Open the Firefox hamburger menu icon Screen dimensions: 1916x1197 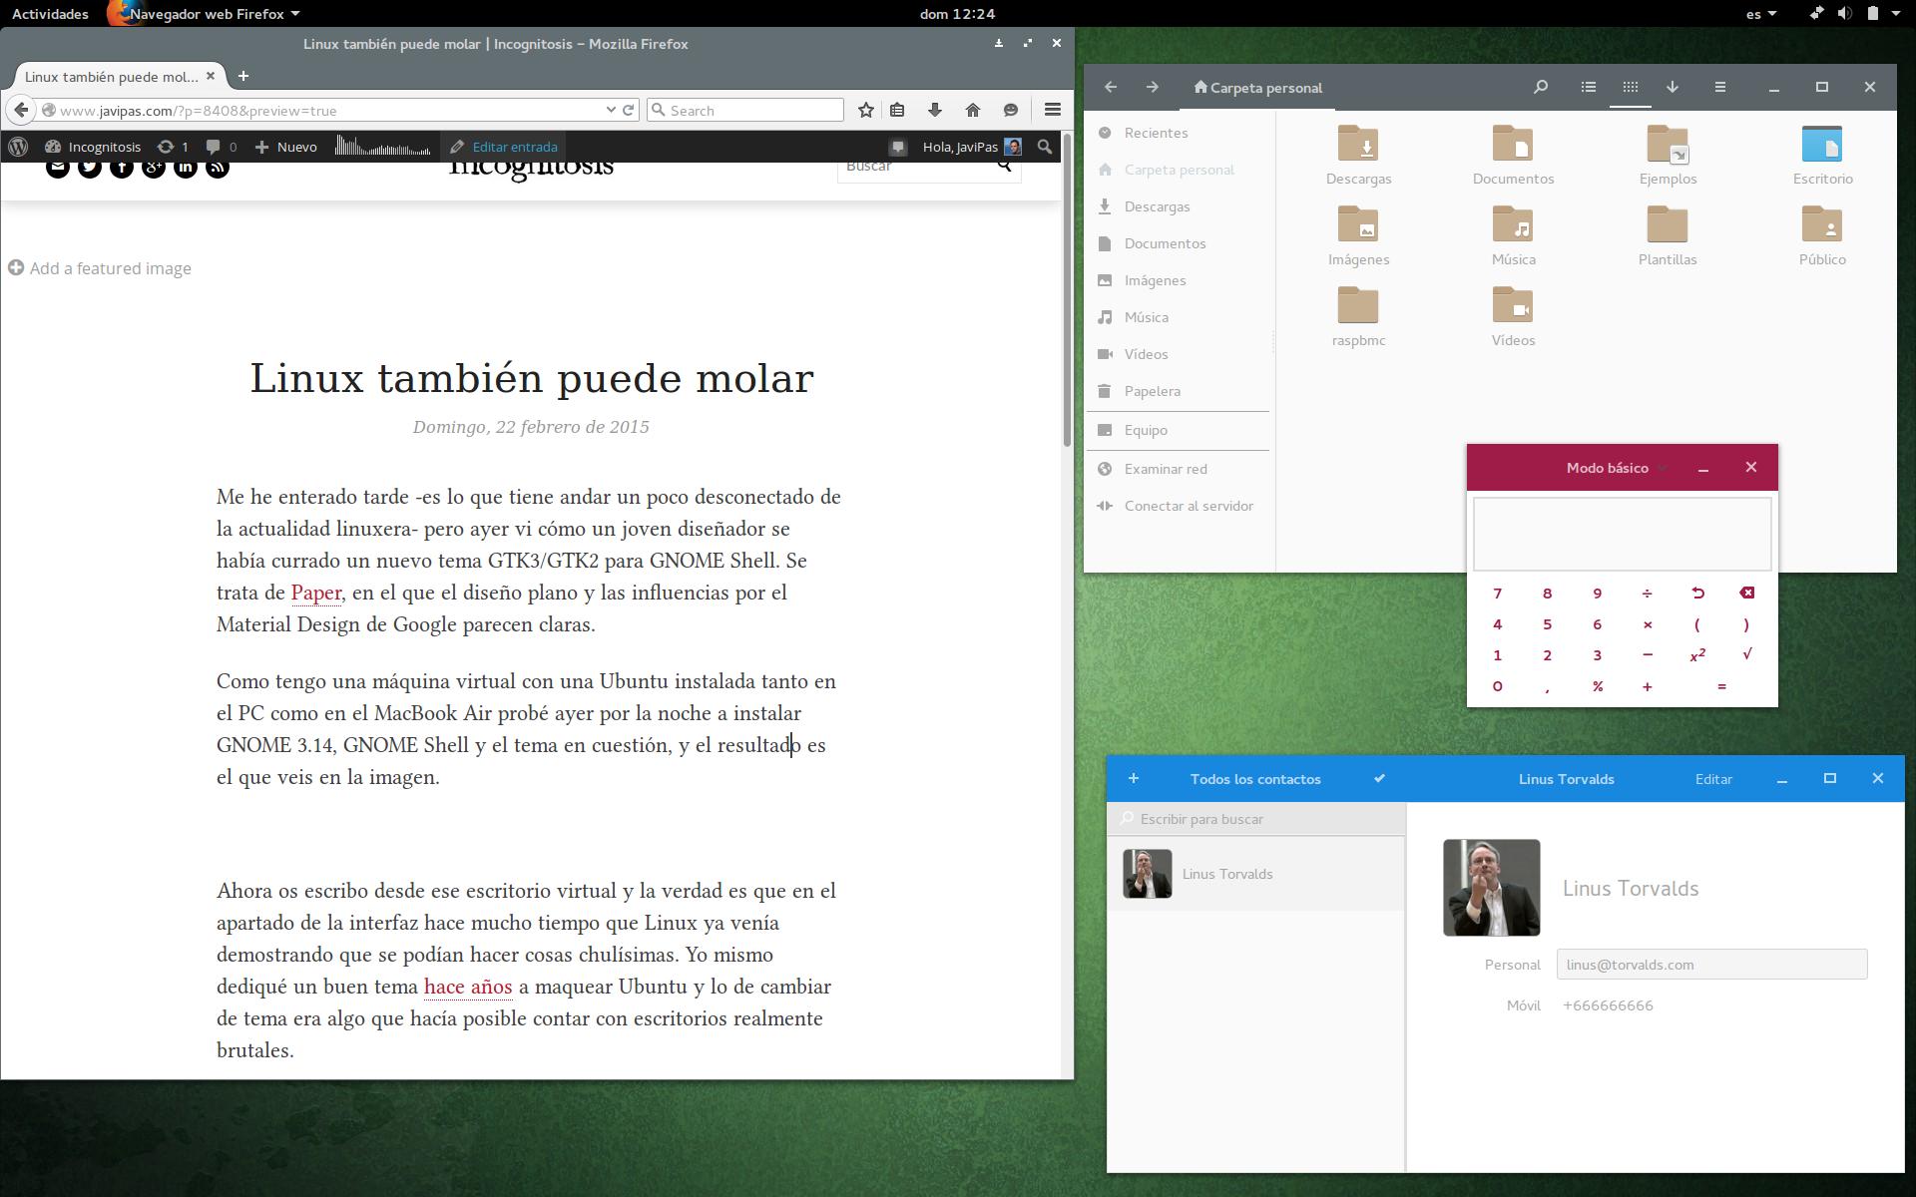pos(1052,110)
